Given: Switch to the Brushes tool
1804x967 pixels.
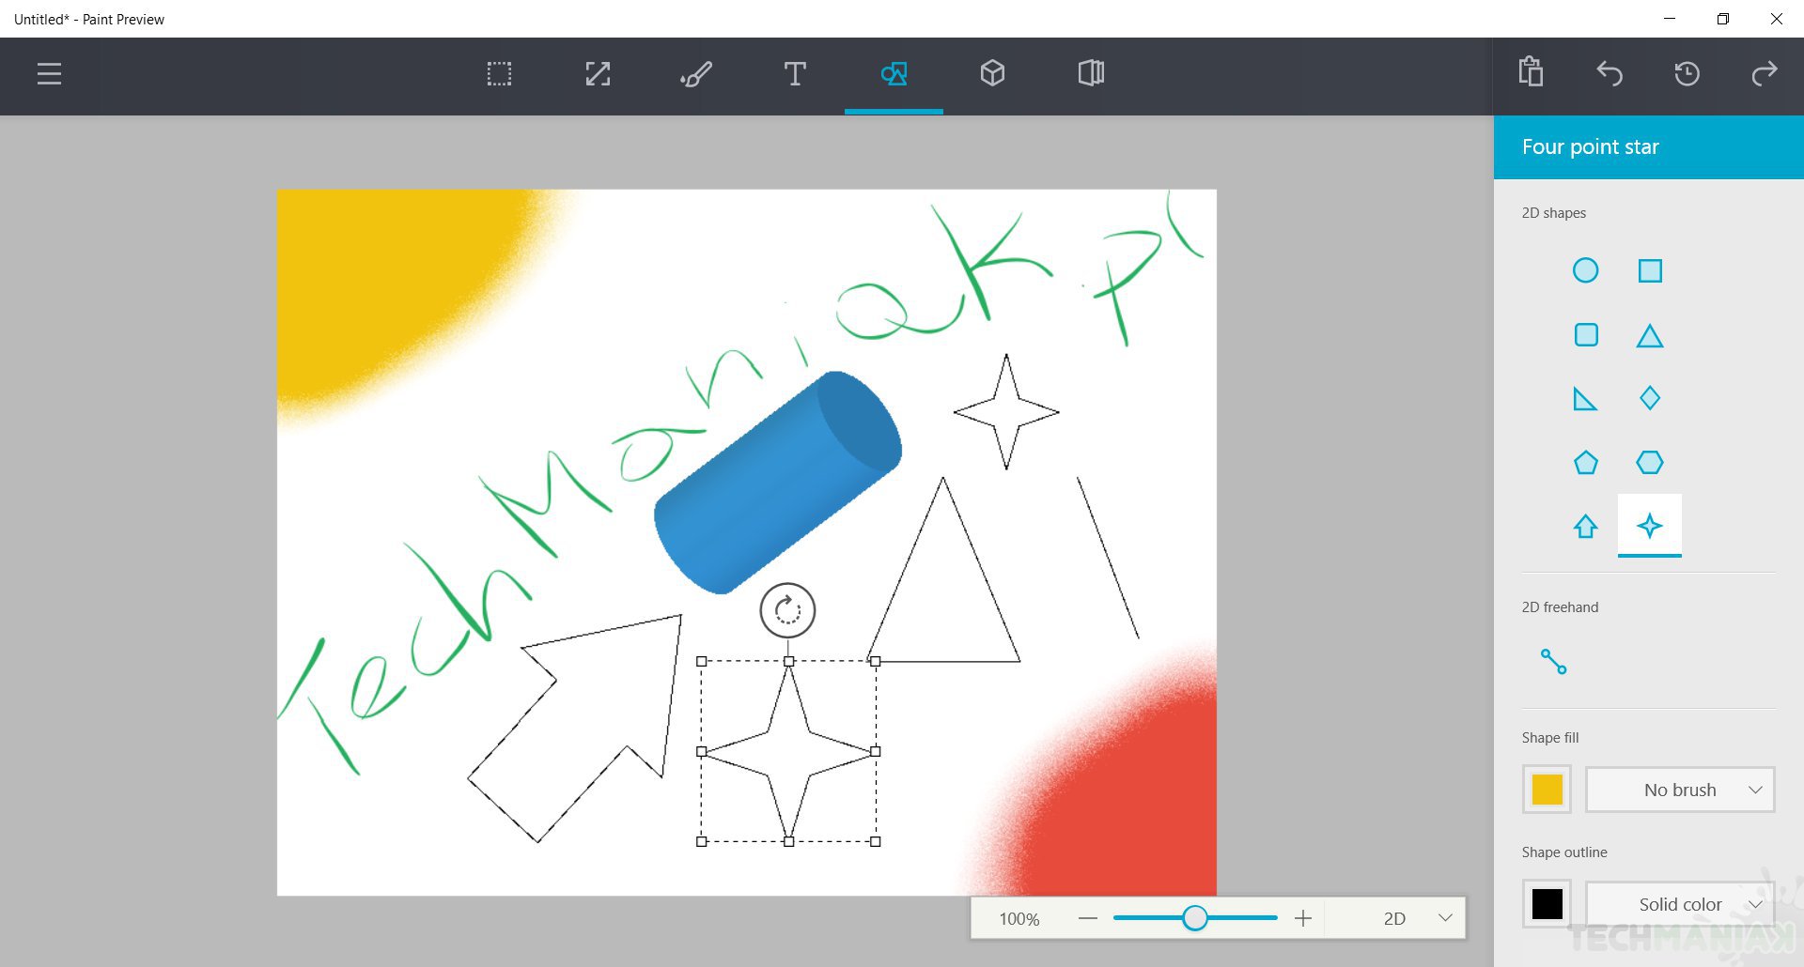Looking at the screenshot, I should tap(696, 73).
